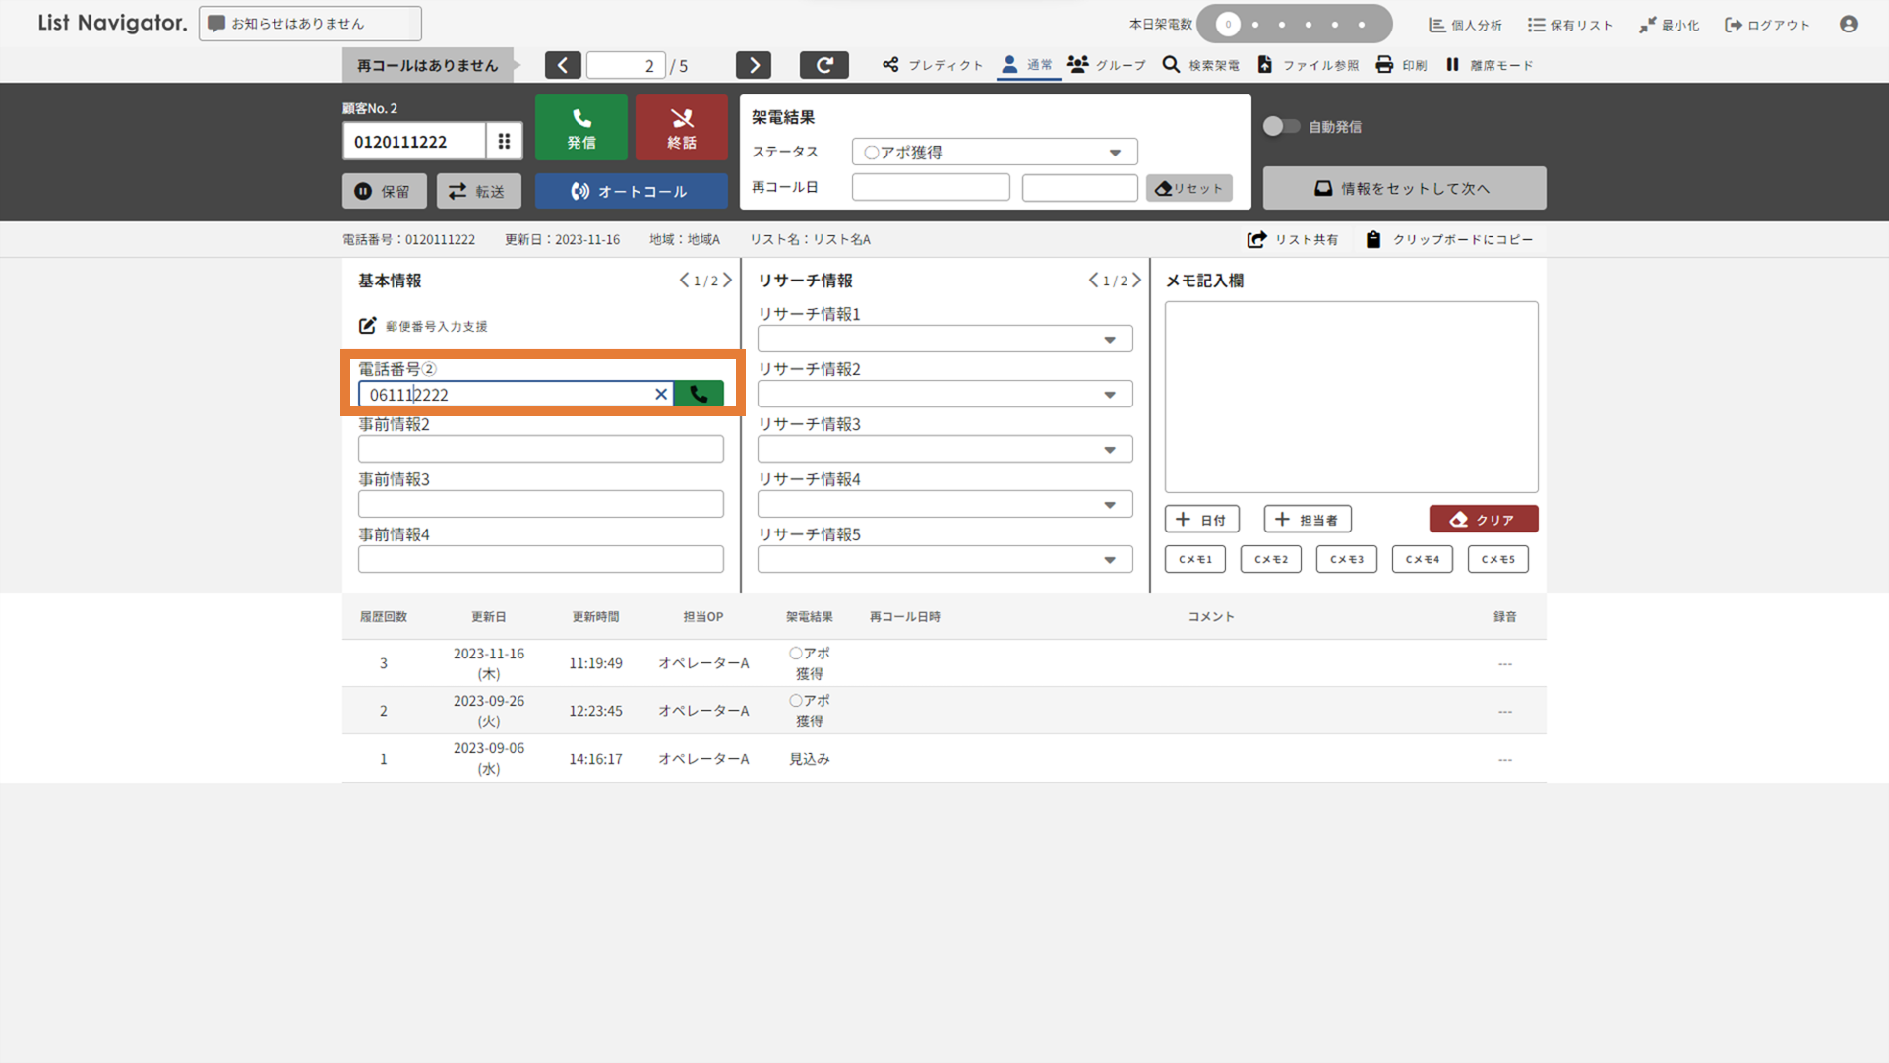Click the green 発信 call button
The height and width of the screenshot is (1063, 1889).
(580, 128)
